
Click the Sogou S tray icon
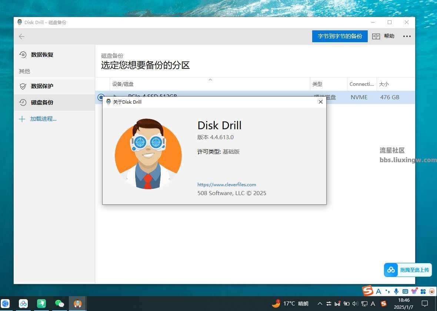[384, 304]
